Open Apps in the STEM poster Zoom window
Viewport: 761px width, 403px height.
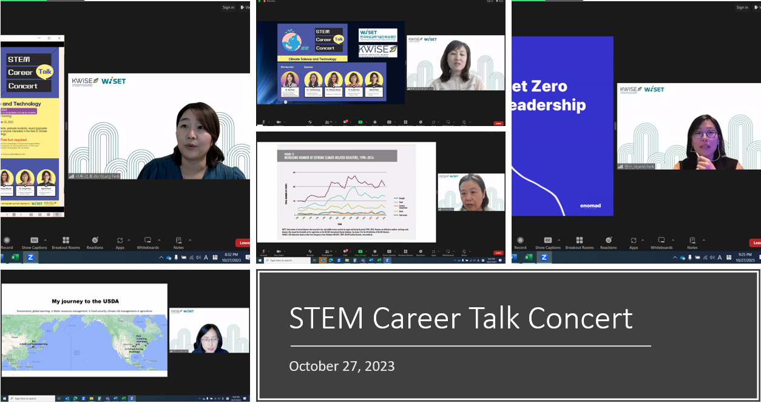point(120,242)
